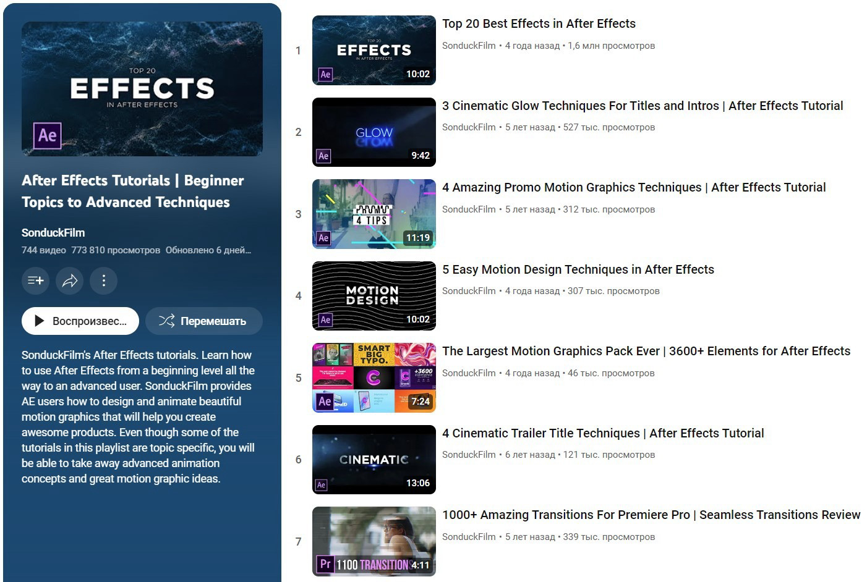The width and height of the screenshot is (867, 582).
Task: Open the large playlist cover thumbnail
Action: 142,89
